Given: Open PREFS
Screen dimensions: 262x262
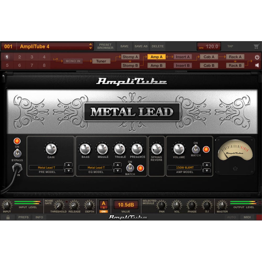Looking at the screenshot, I should (23, 217).
